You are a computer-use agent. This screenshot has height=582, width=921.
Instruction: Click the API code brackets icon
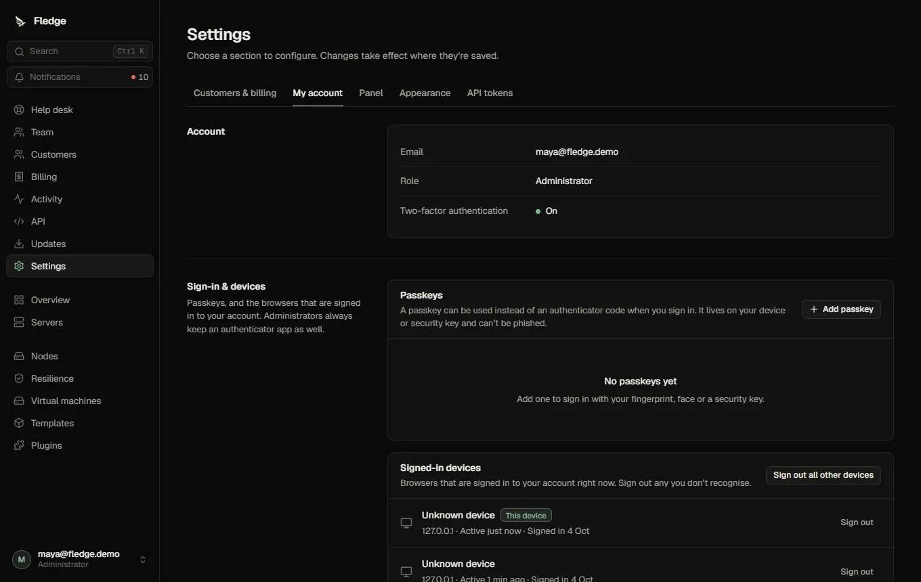[19, 221]
